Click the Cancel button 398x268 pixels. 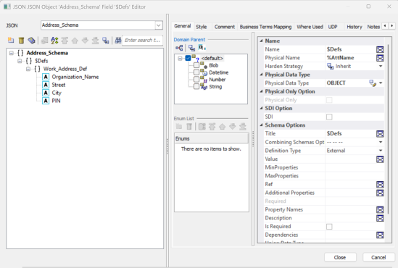pyautogui.click(x=378, y=257)
